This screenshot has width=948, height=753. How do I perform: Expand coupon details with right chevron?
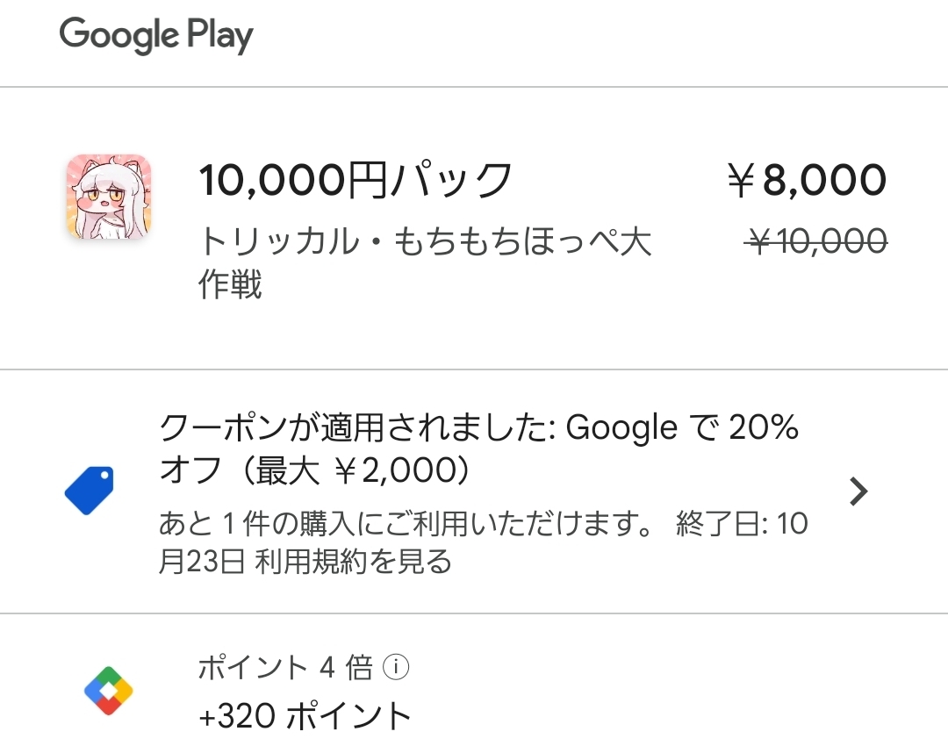(x=858, y=492)
